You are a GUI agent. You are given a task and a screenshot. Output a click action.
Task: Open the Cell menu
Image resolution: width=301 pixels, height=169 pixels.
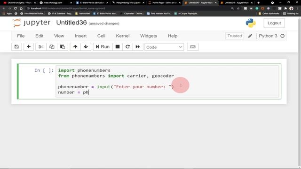[101, 36]
